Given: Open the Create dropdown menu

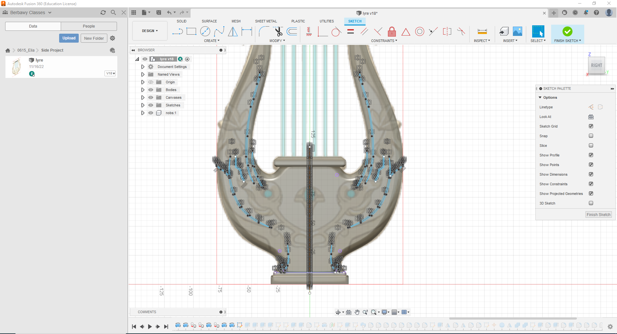Looking at the screenshot, I should click(212, 41).
